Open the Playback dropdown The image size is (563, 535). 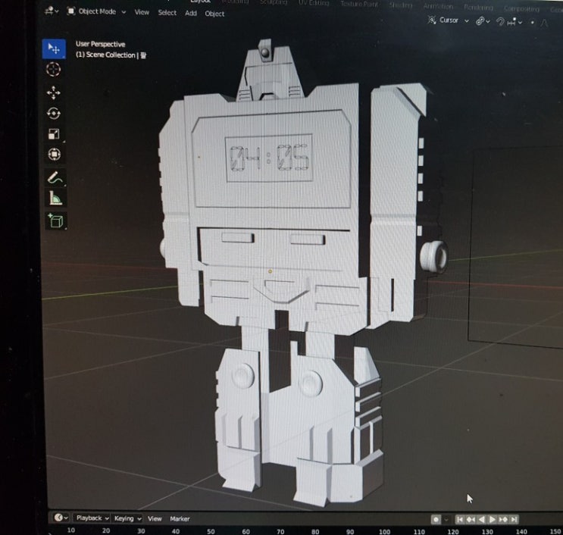pos(92,518)
